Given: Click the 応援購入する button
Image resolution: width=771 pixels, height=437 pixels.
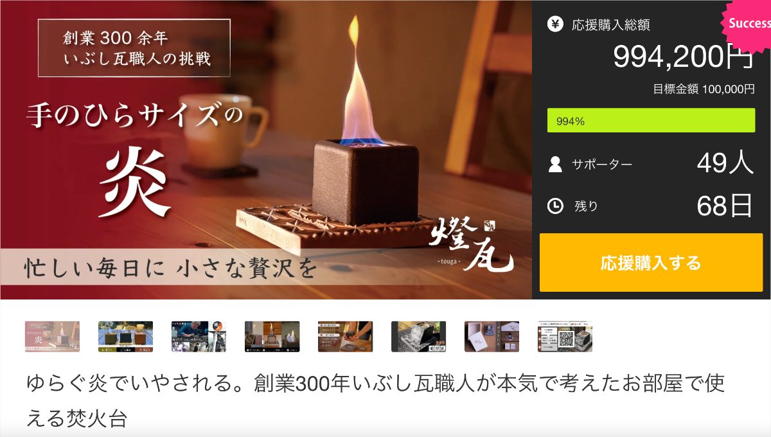Looking at the screenshot, I should click(651, 263).
